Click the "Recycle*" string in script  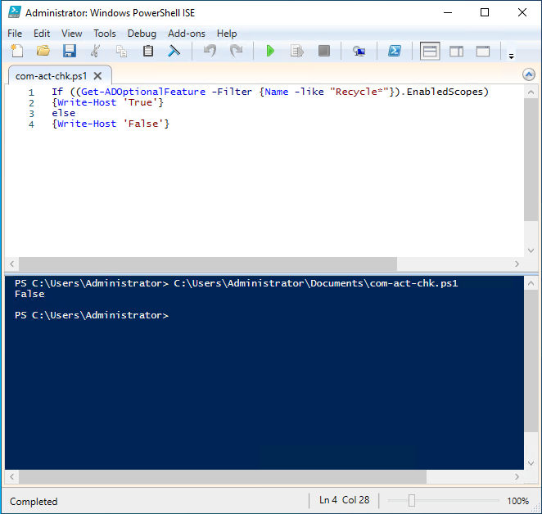pos(359,92)
